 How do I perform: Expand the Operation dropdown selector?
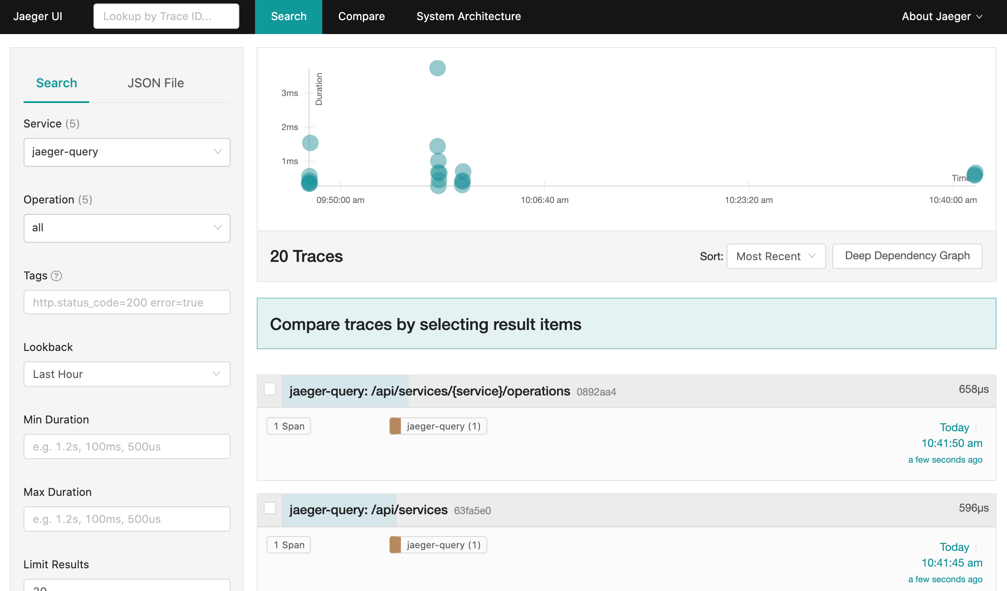click(x=127, y=227)
